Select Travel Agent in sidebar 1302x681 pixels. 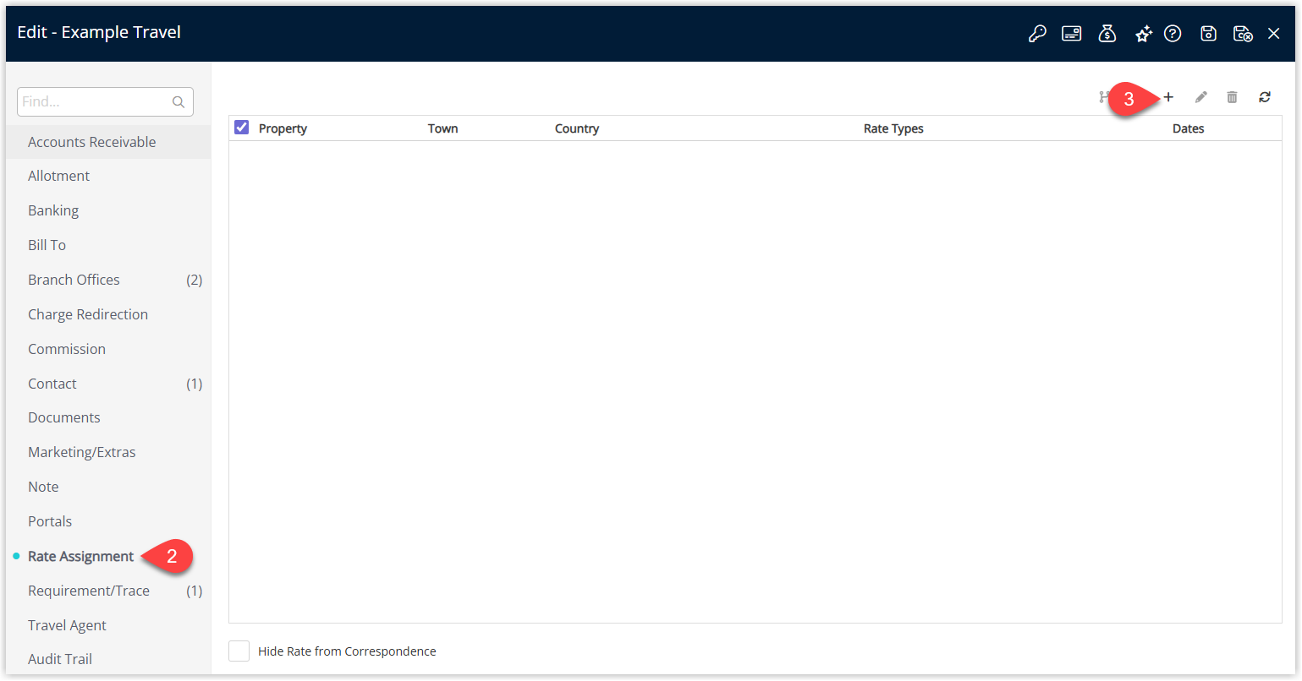click(x=108, y=625)
